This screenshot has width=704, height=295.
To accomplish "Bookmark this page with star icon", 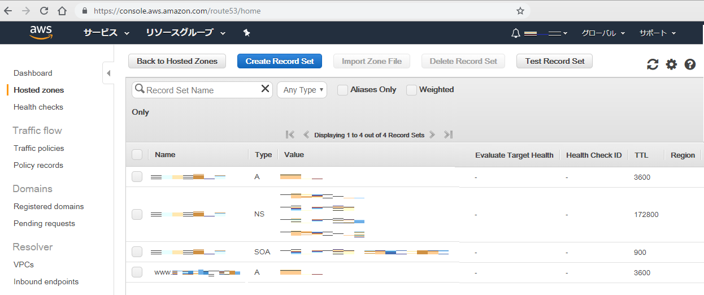I will pos(520,11).
